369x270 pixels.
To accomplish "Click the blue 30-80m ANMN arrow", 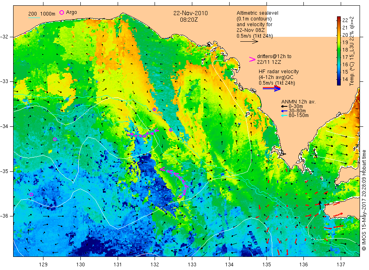I will point(285,111).
